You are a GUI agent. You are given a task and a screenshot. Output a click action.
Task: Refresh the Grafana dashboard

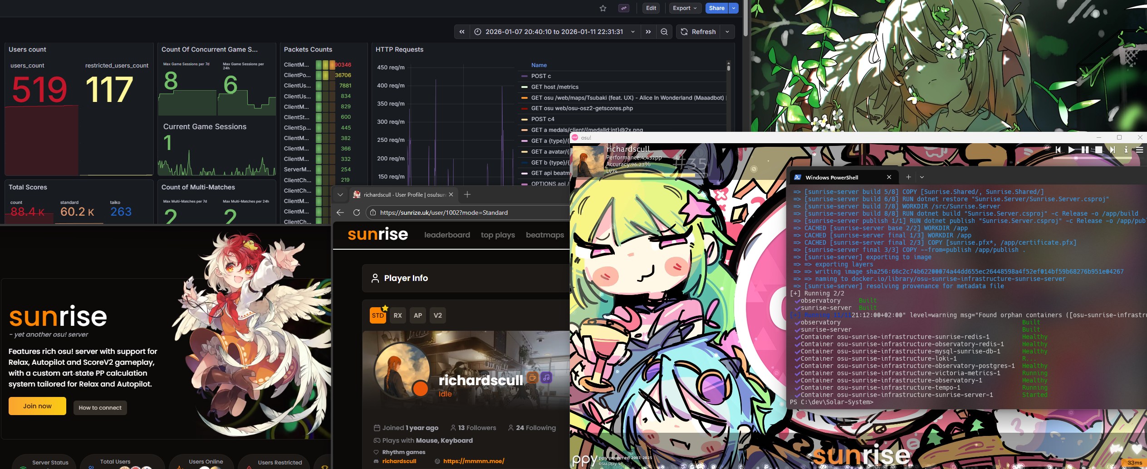(698, 32)
